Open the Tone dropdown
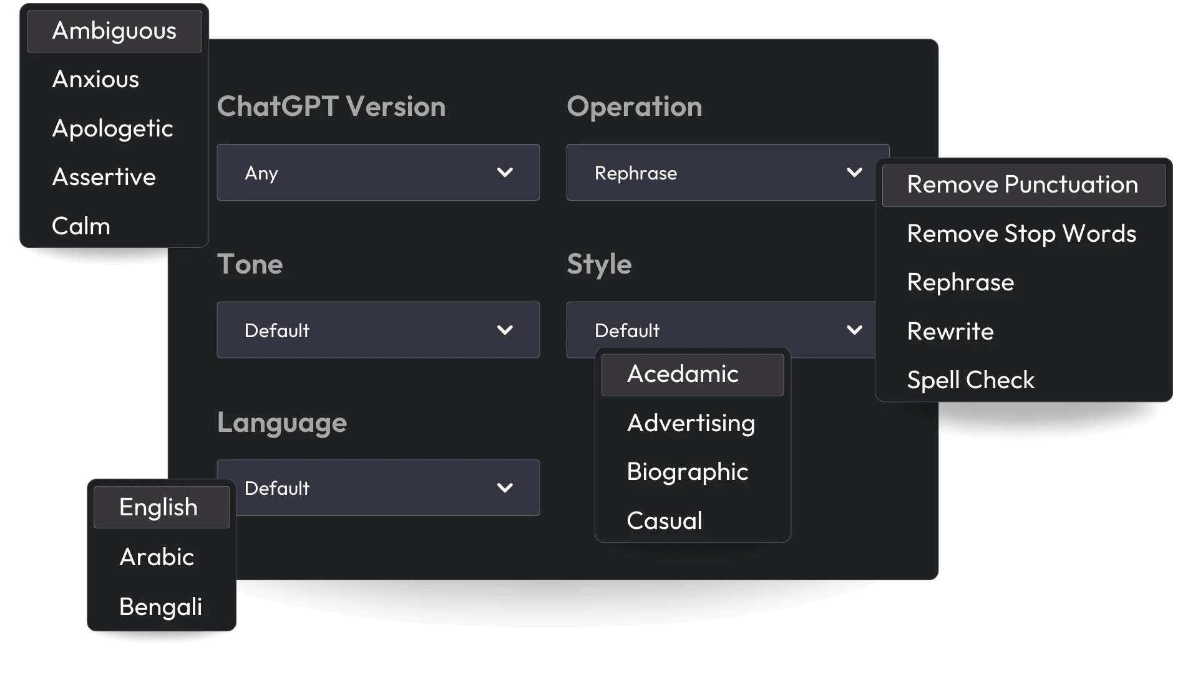 (377, 330)
